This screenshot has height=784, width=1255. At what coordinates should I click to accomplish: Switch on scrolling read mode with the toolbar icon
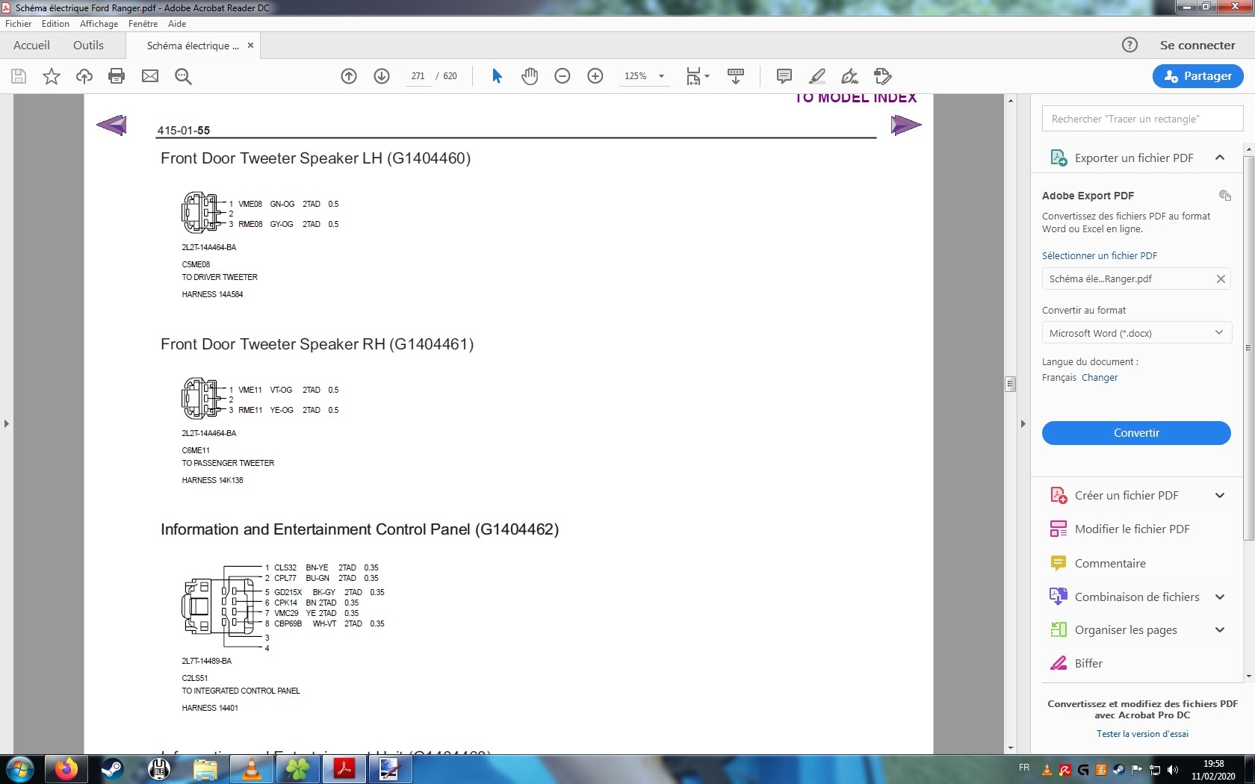736,76
